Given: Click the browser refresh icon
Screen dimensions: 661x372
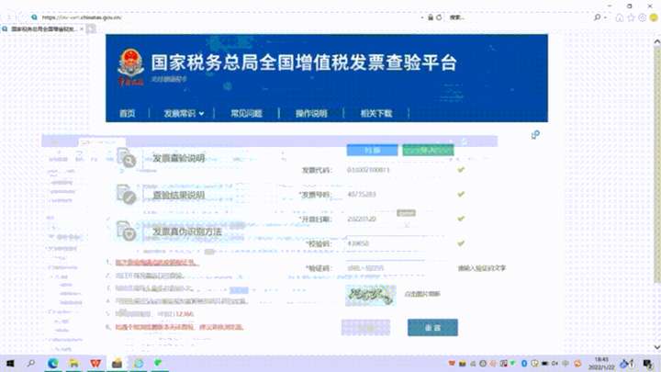Looking at the screenshot, I should tap(439, 17).
